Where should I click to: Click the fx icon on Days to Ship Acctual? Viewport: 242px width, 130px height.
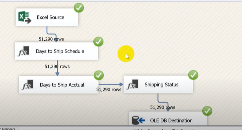point(27,85)
